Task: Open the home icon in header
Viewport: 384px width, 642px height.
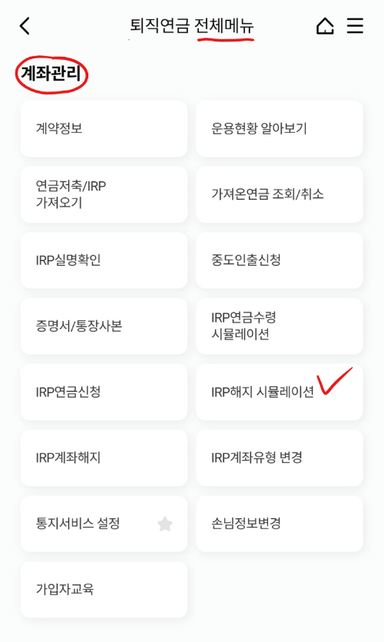Action: pos(325,26)
